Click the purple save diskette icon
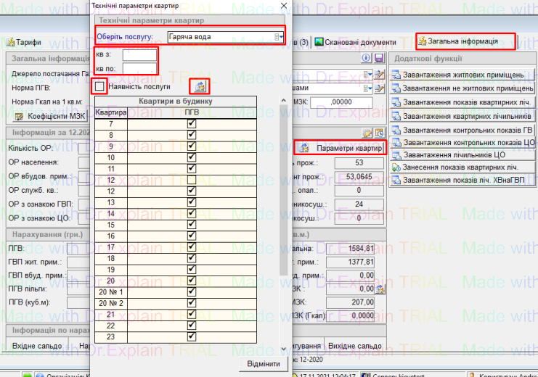This screenshot has height=377, width=538. [x=378, y=58]
